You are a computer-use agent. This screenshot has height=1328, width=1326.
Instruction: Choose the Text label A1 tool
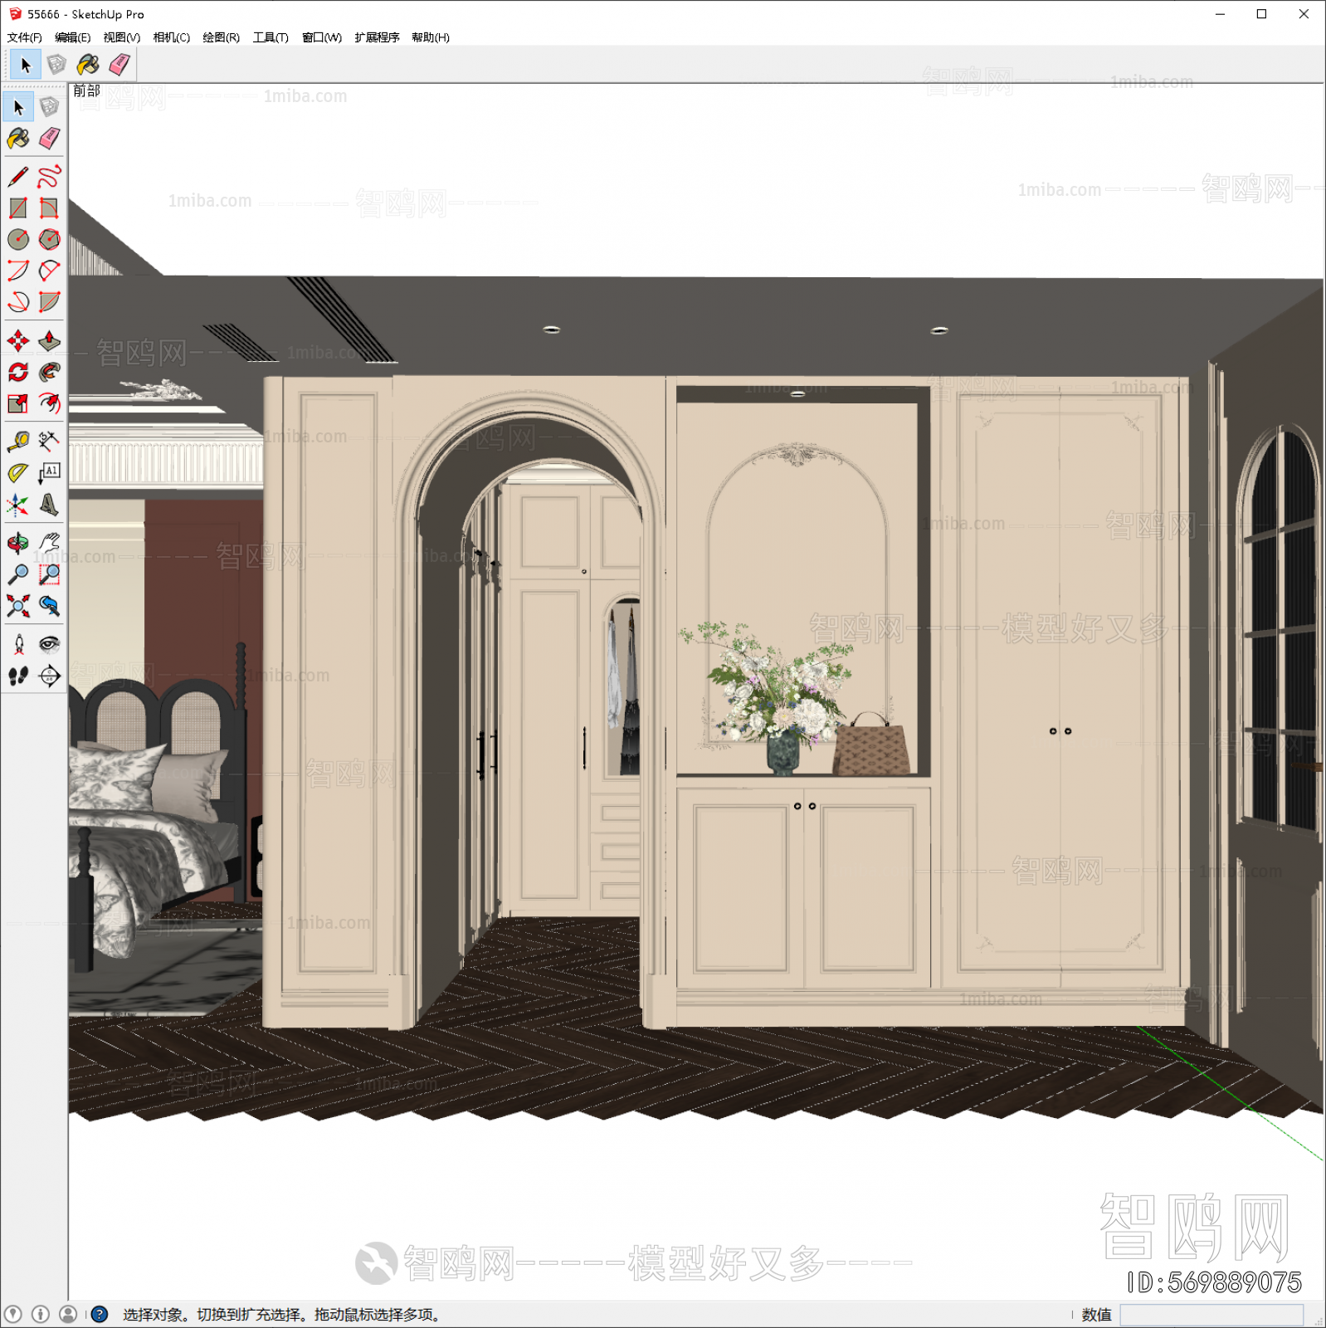point(50,473)
